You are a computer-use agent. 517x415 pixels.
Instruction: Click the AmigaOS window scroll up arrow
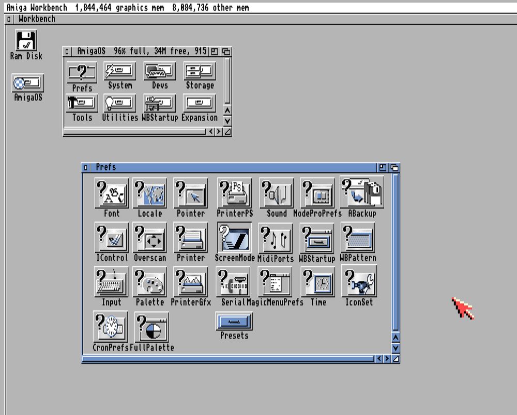[x=227, y=110]
